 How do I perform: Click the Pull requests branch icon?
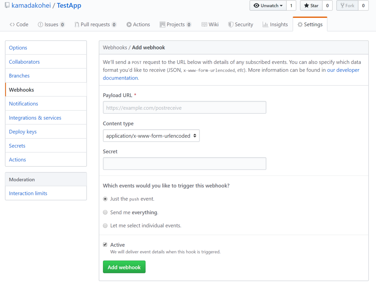[x=77, y=24]
